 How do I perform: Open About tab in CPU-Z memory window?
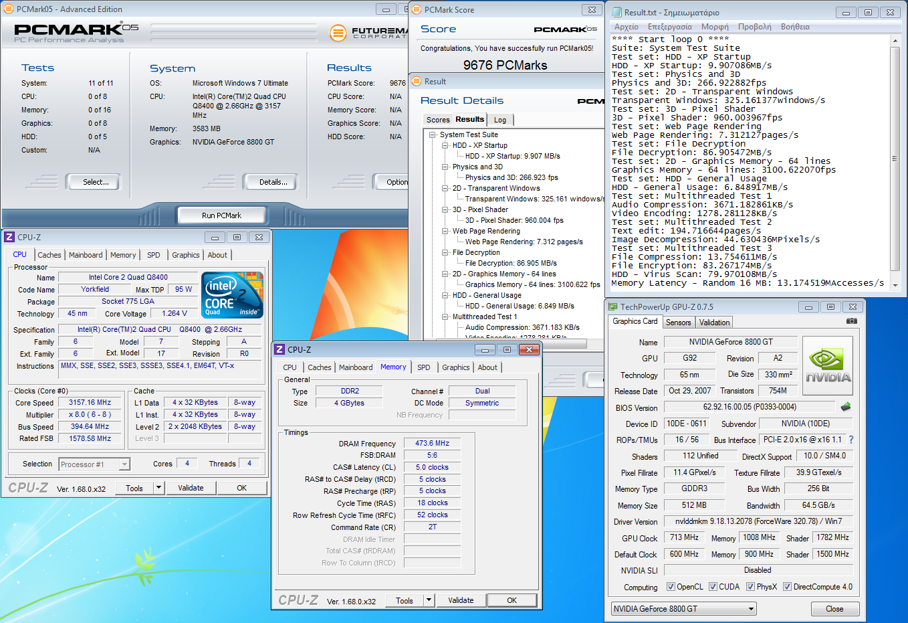coord(487,367)
